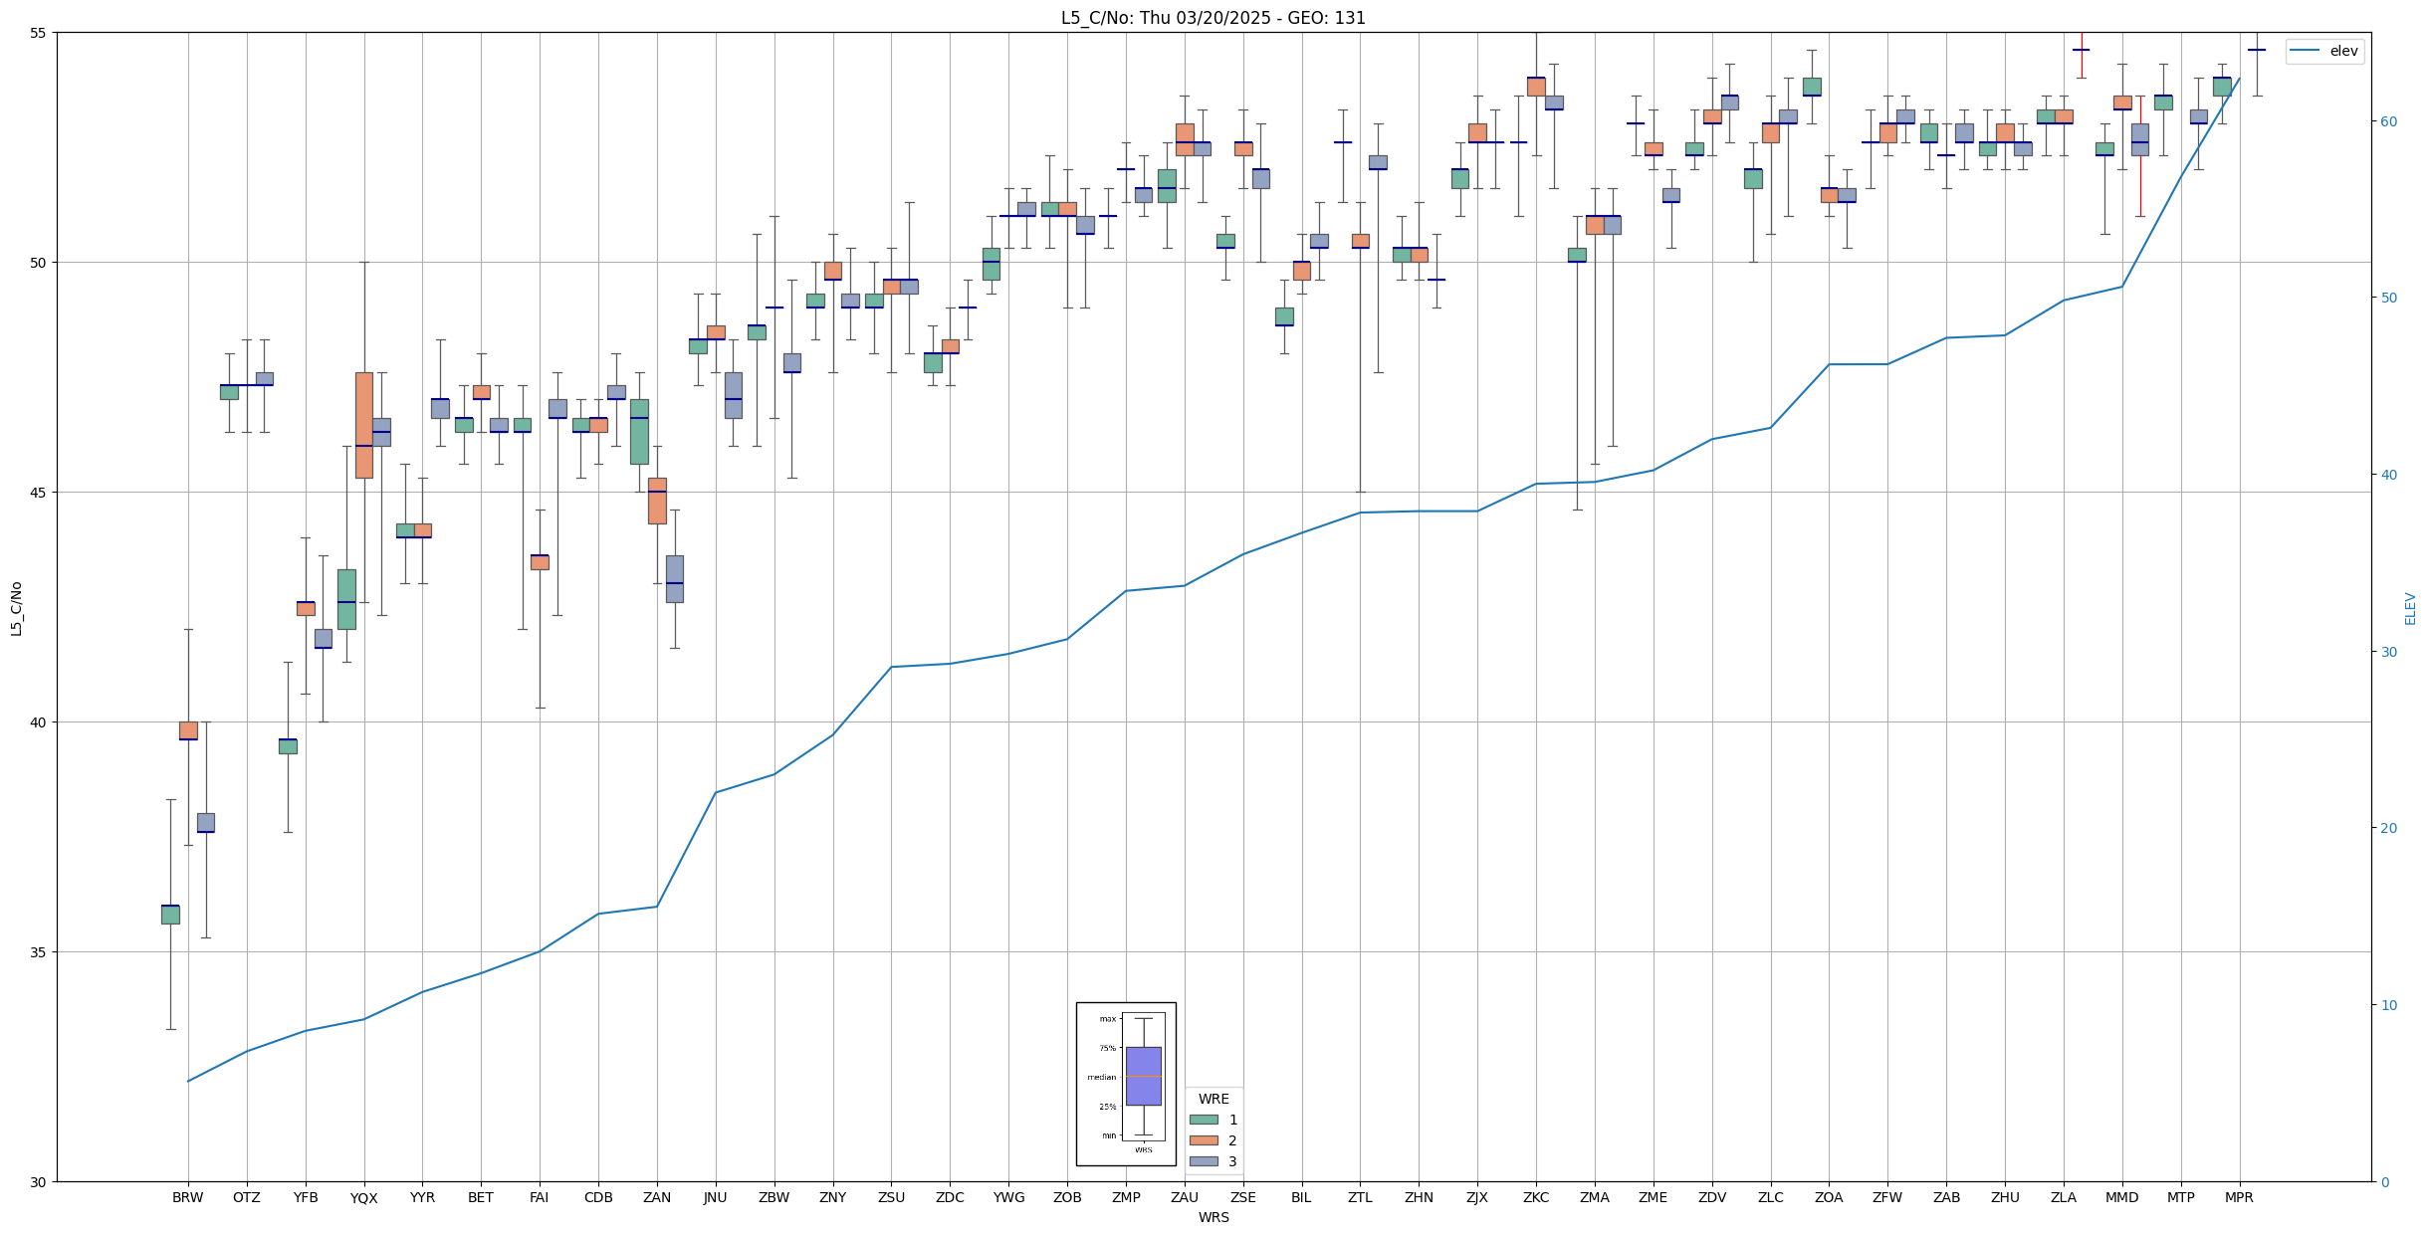Click the MPR station tick label

click(x=2239, y=1198)
